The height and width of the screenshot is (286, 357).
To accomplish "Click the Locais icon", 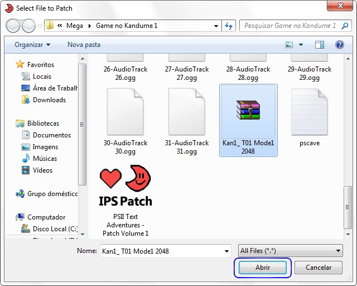I will (x=26, y=77).
